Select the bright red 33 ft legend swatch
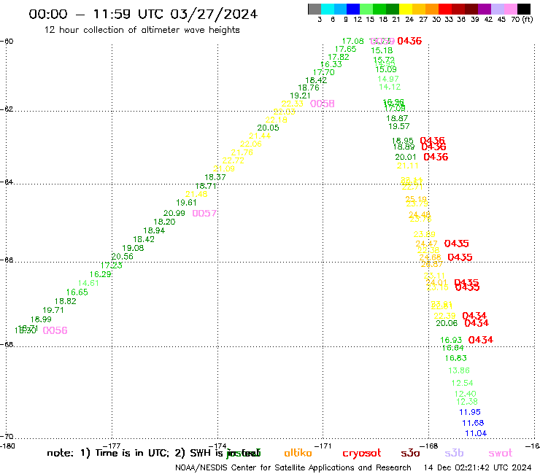 point(445,9)
